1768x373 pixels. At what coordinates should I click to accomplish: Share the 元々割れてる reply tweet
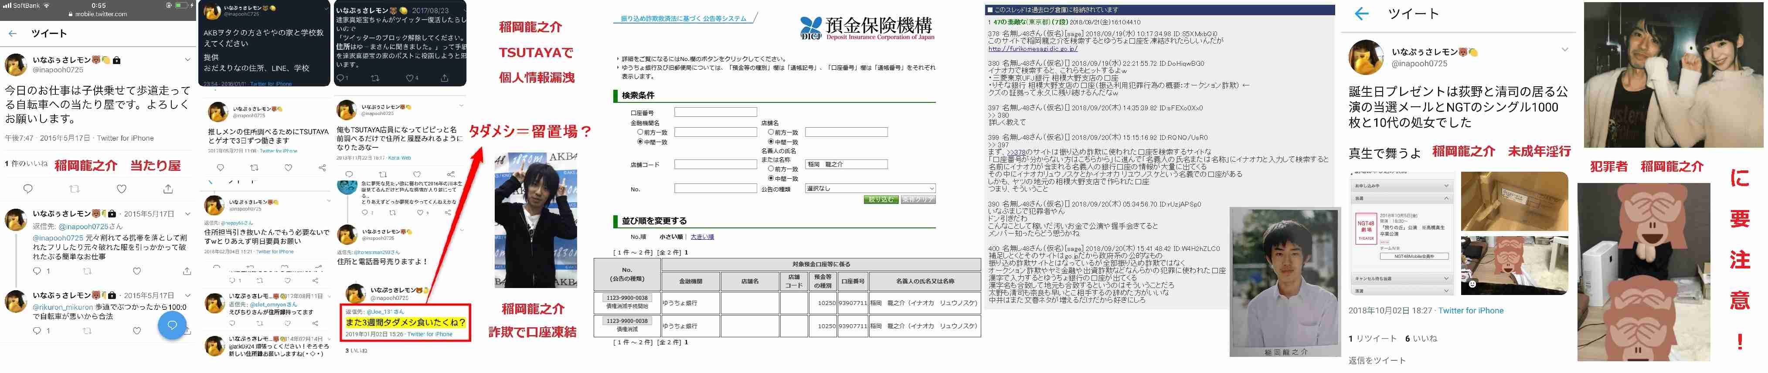187,271
